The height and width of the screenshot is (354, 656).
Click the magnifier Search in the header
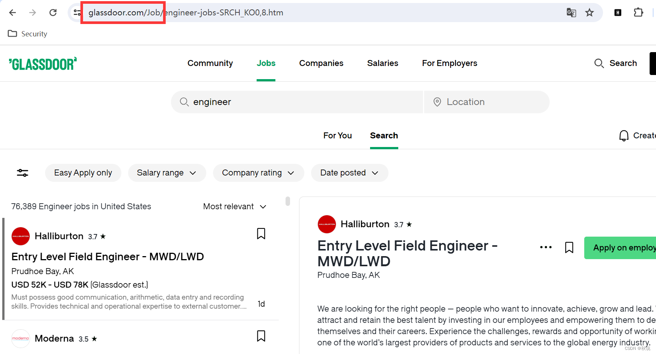point(615,63)
